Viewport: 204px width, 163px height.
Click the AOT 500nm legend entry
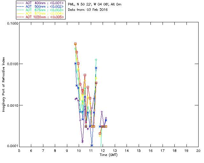pyautogui.click(x=40, y=6)
